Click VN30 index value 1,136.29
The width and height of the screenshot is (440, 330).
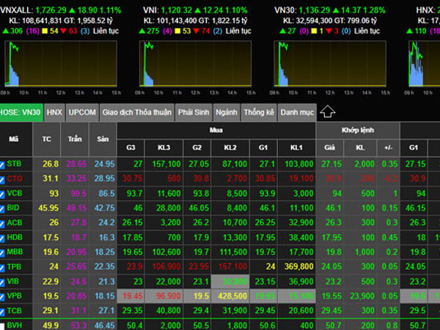pyautogui.click(x=315, y=10)
